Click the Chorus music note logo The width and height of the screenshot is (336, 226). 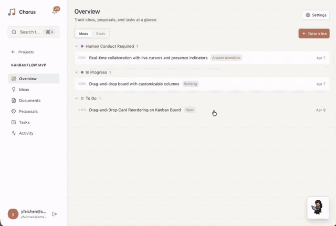[x=12, y=12]
